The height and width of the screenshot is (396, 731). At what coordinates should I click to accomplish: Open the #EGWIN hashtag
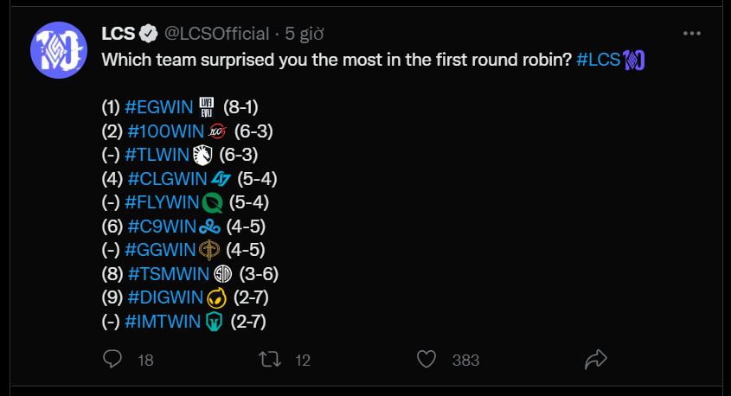pos(159,107)
